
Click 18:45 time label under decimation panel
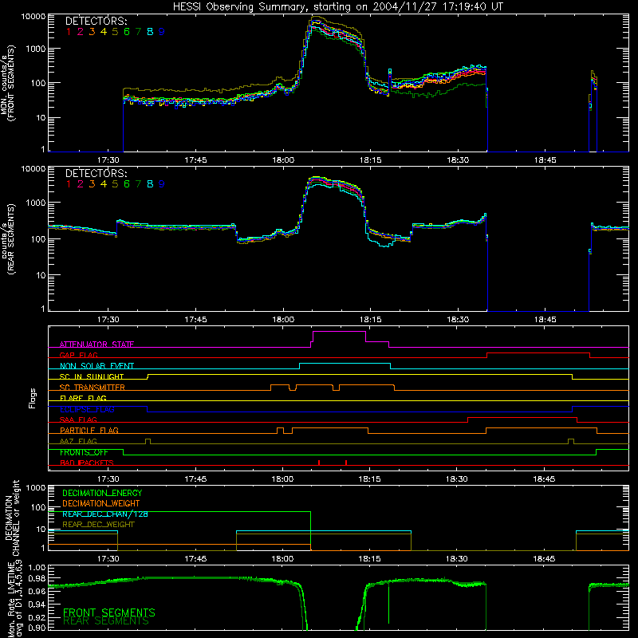click(x=544, y=559)
